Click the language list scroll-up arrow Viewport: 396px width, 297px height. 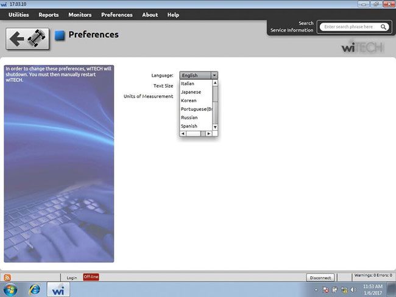click(x=215, y=83)
